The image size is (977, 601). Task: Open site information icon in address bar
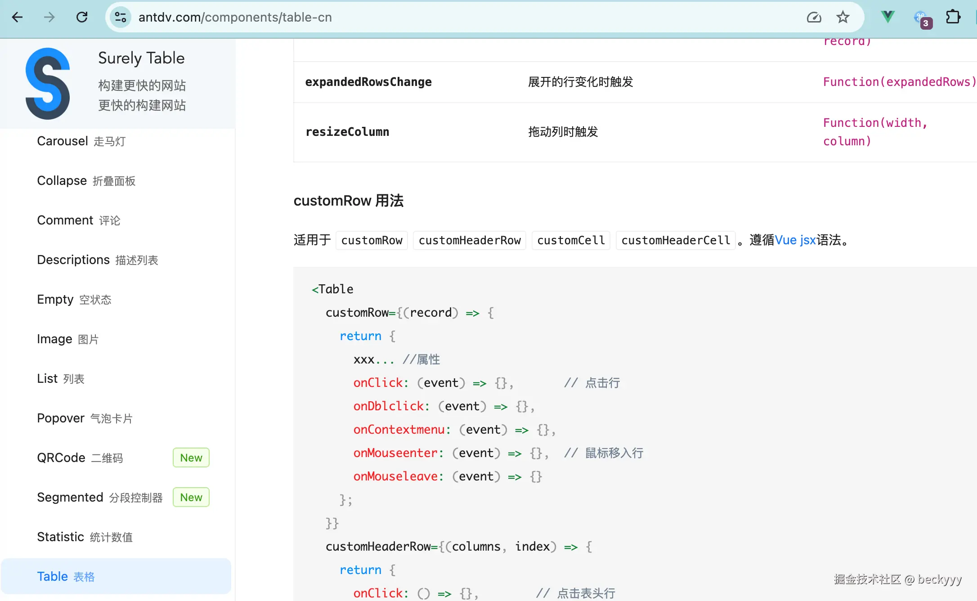coord(121,17)
